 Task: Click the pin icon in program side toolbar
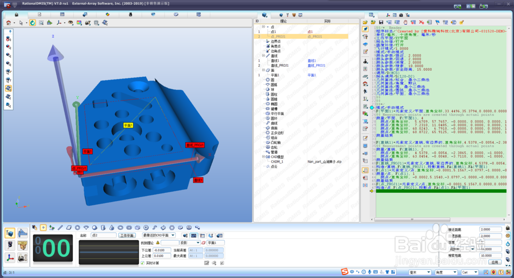(x=365, y=29)
